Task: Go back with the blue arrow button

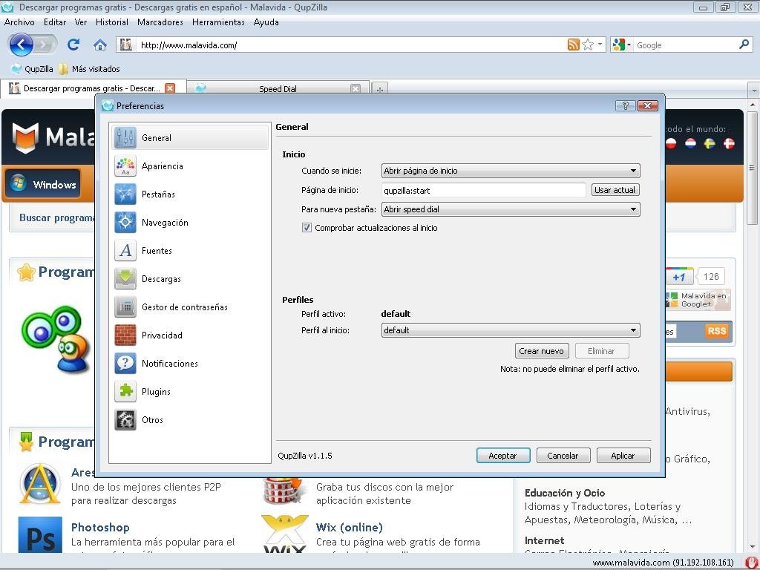Action: pos(21,45)
